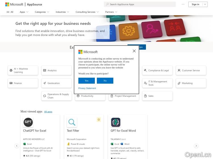Open the All hamburger menu

click(10, 12)
